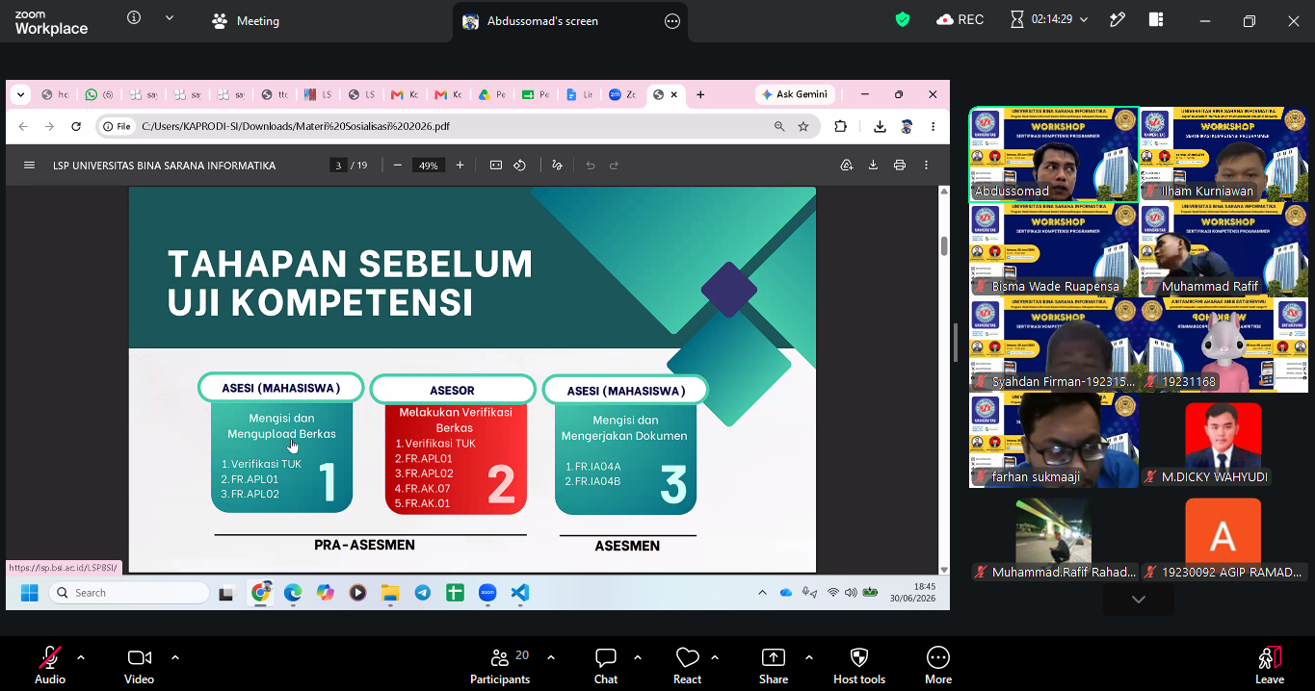Image resolution: width=1315 pixels, height=691 pixels.
Task: Select Ilham Kurniawan's video thumbnail
Action: (1224, 154)
